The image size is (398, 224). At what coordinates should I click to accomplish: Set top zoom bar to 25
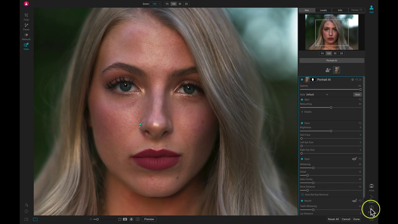pos(186,4)
